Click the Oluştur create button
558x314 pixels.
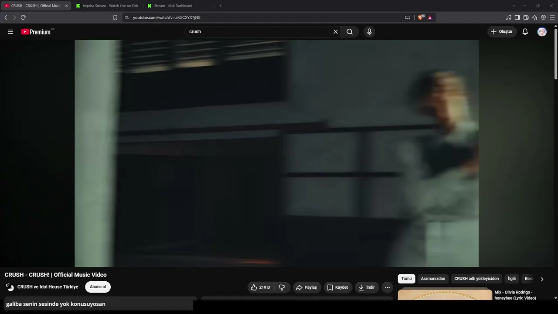[502, 32]
